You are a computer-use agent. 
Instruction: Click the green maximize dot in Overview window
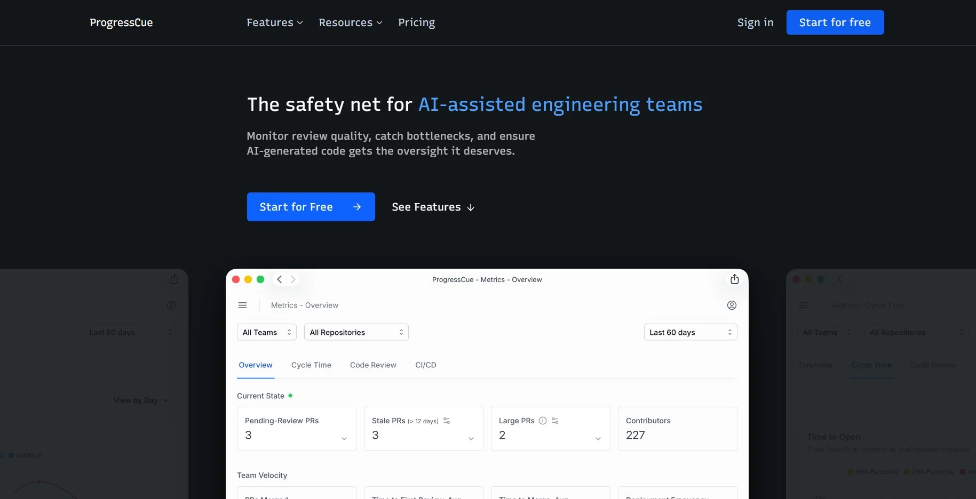pyautogui.click(x=260, y=279)
